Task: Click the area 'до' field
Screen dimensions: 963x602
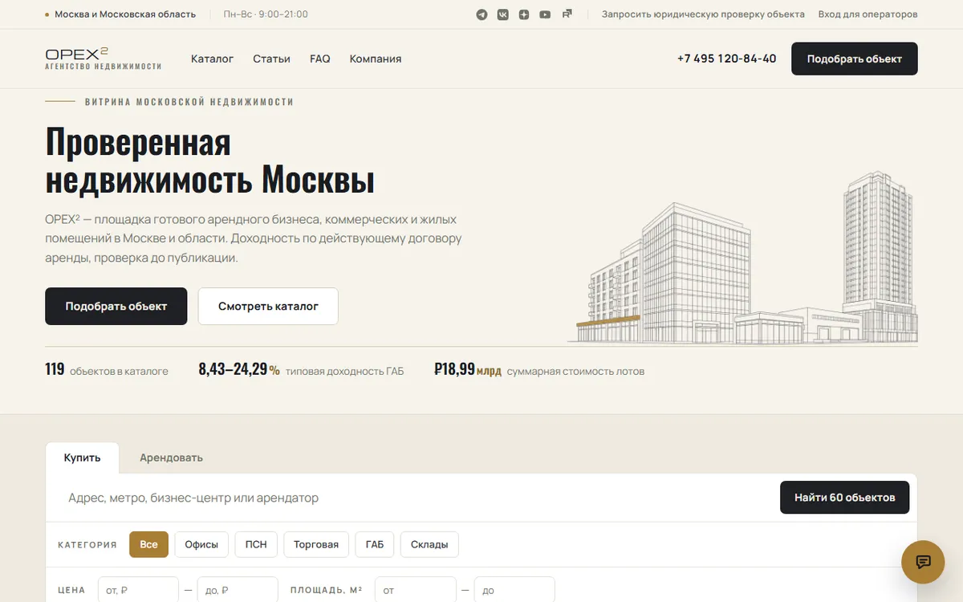Action: point(514,590)
